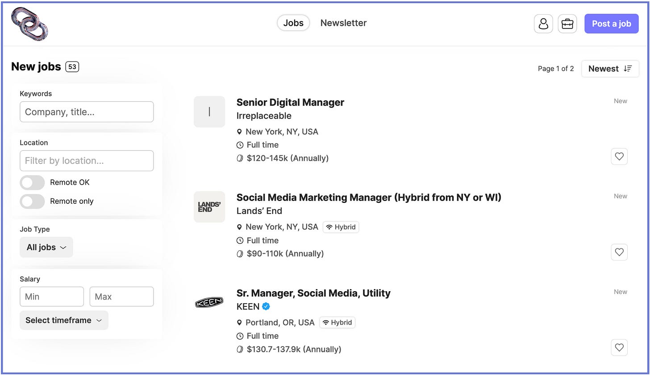
Task: Click the Min salary input box
Action: (52, 297)
